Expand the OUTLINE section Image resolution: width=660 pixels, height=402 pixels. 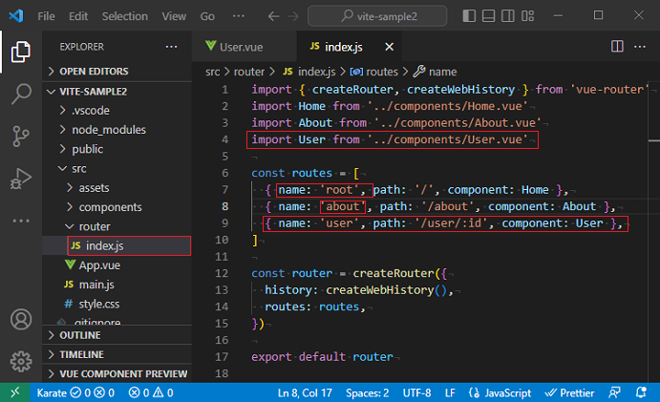(x=117, y=335)
